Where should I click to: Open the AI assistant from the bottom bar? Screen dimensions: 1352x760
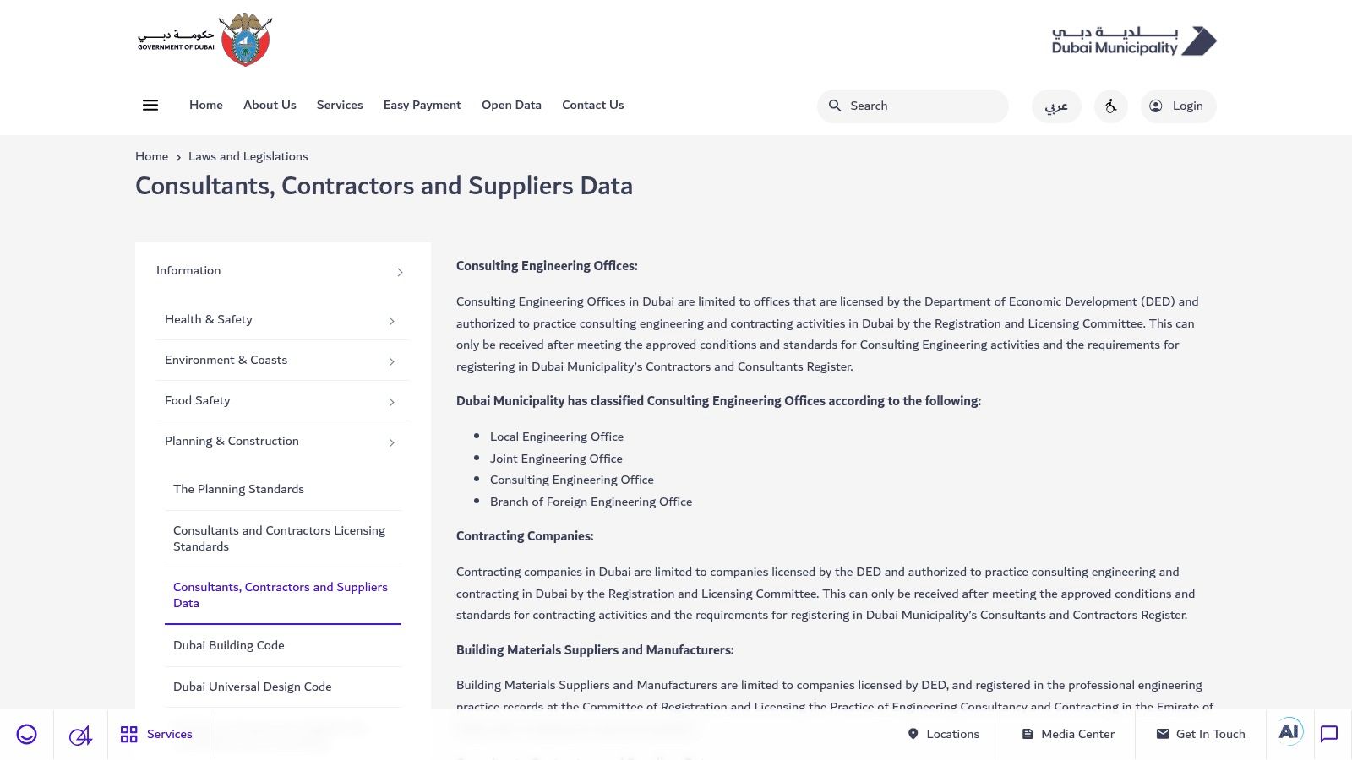pos(1289,731)
